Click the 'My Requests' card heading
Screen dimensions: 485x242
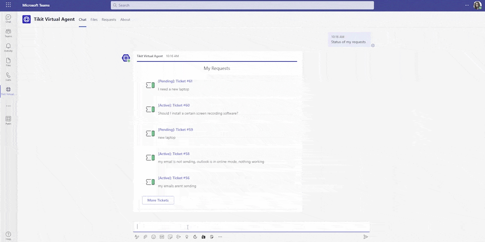[x=217, y=68]
